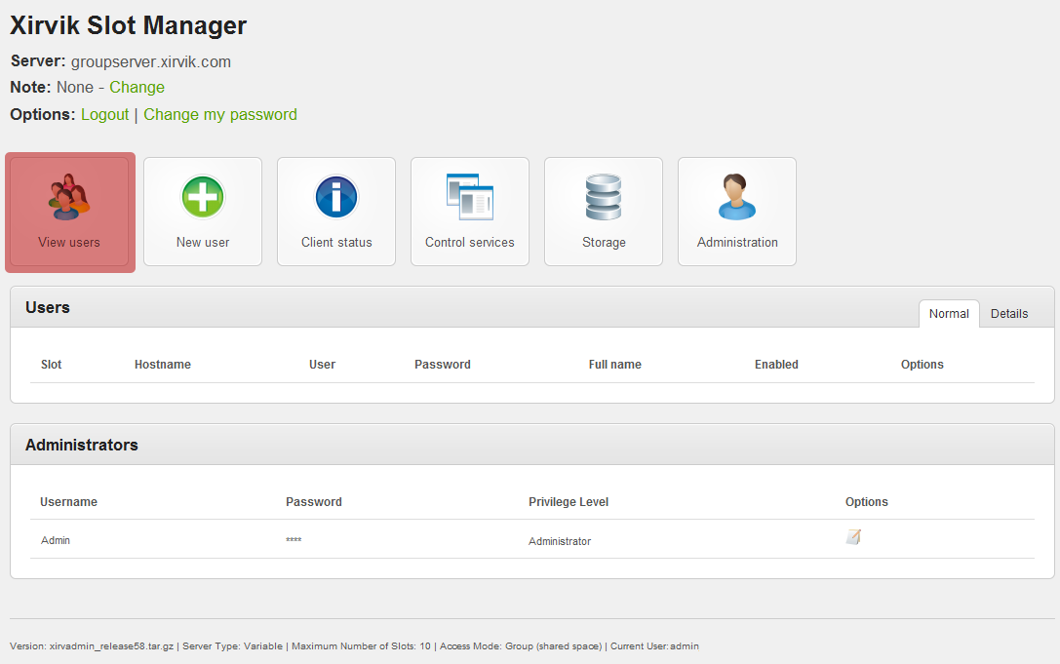1060x664 pixels.
Task: Click the Change link next to Note
Action: click(x=137, y=88)
